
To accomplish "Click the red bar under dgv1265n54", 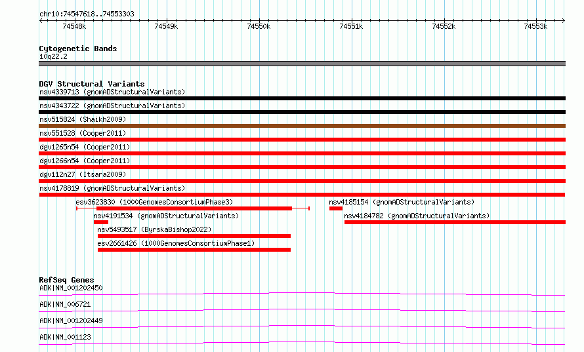I will [302, 153].
